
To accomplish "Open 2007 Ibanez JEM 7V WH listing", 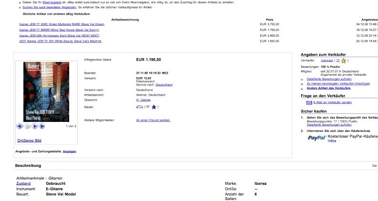I will (x=60, y=41).
